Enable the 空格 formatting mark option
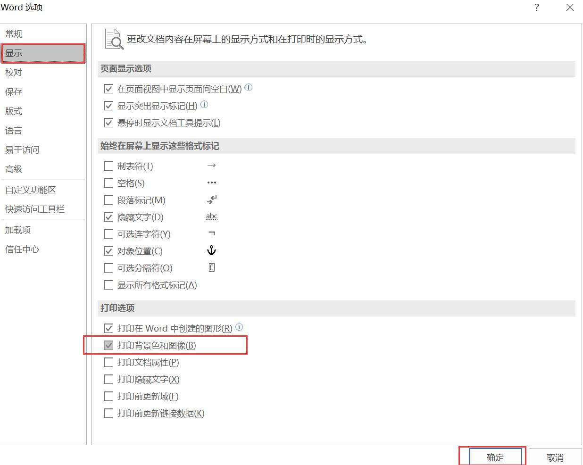Screen dimensions: 583x465 (x=108, y=183)
